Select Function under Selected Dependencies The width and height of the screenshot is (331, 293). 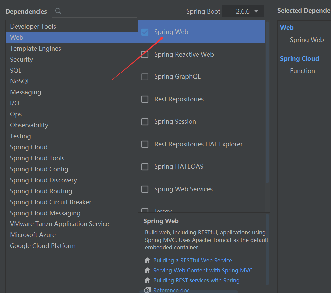pyautogui.click(x=302, y=71)
